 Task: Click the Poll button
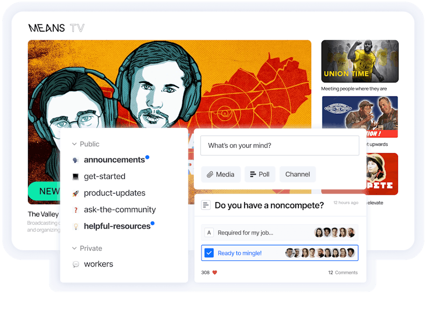(260, 174)
